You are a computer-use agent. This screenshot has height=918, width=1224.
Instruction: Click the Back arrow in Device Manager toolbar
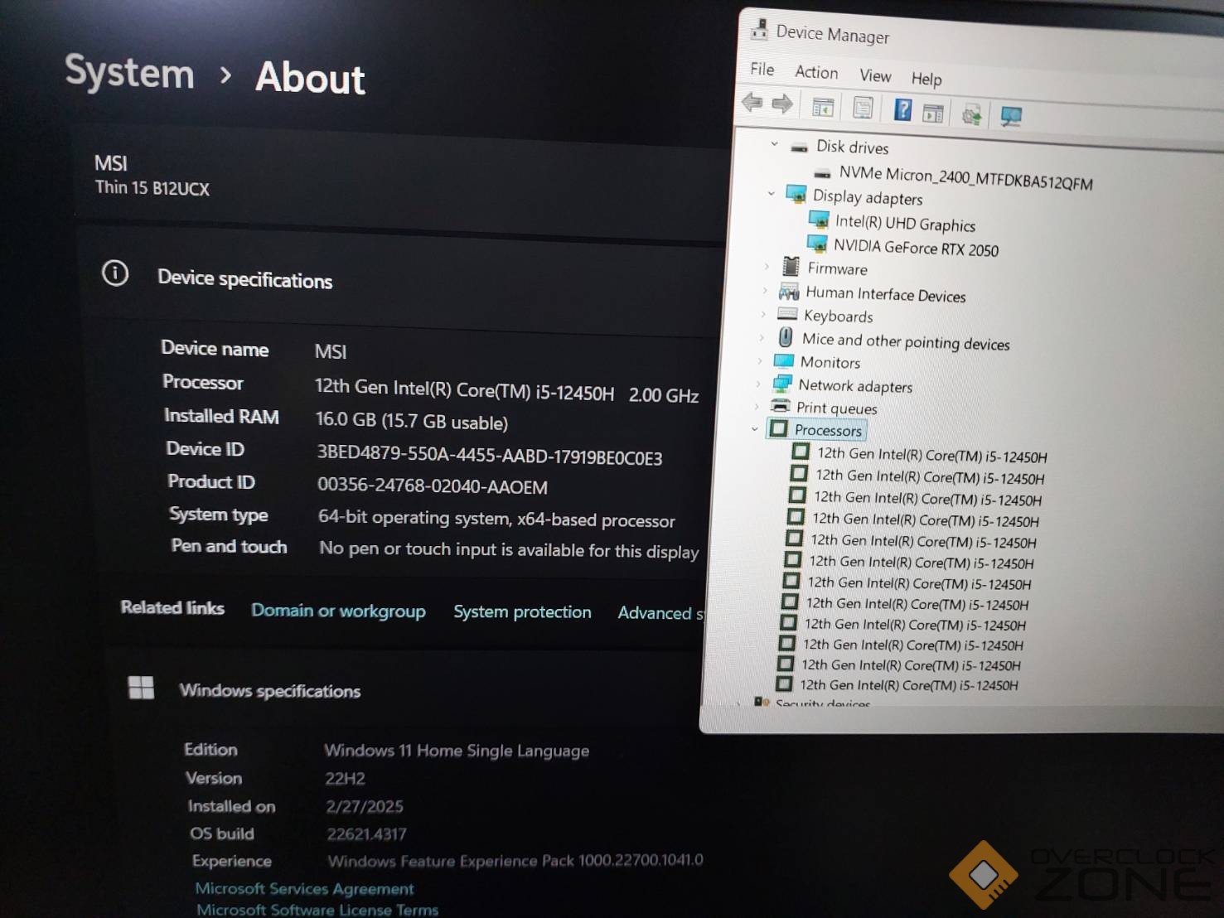(x=752, y=103)
